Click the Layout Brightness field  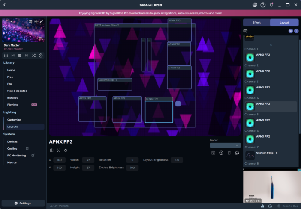(x=177, y=160)
